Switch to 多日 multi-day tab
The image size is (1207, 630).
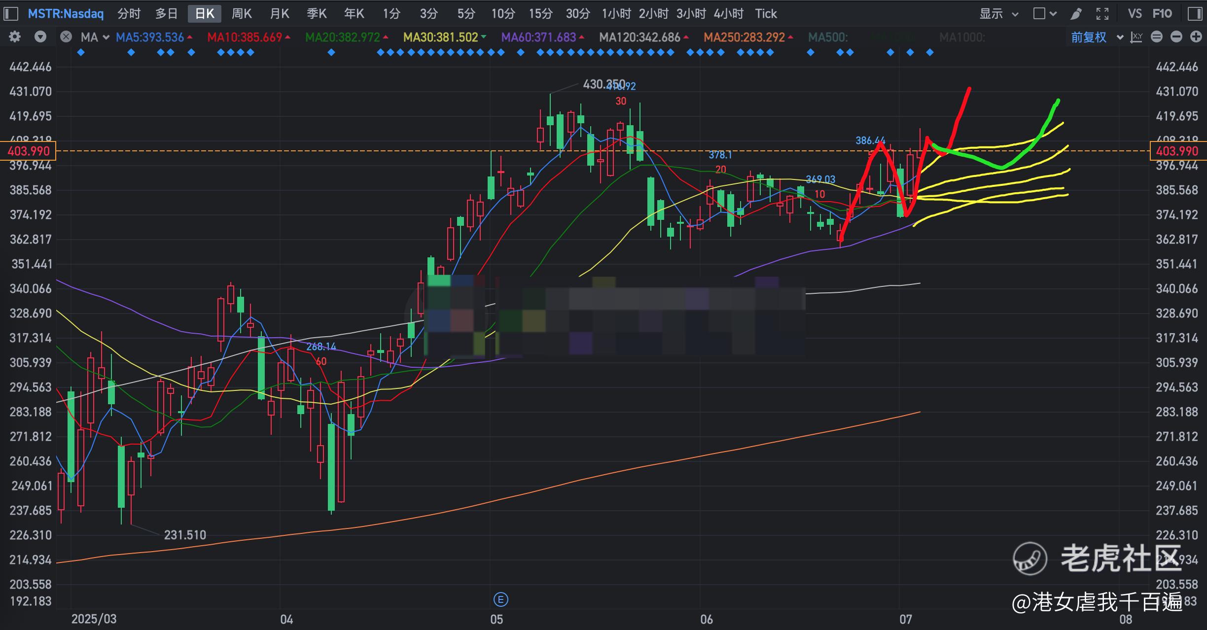[x=167, y=14]
